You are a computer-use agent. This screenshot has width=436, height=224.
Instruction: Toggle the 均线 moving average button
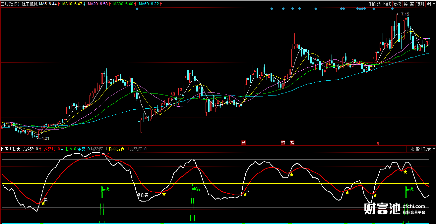[x=387, y=4]
